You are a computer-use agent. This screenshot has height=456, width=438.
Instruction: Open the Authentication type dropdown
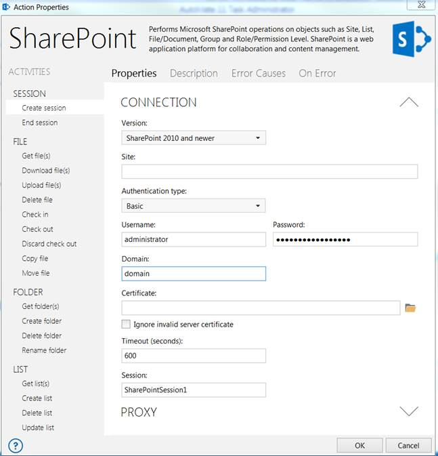click(x=194, y=206)
